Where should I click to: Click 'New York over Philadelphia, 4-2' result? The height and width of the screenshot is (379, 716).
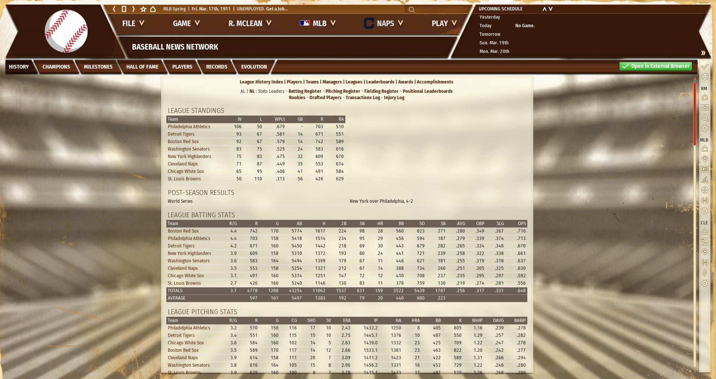coord(381,201)
